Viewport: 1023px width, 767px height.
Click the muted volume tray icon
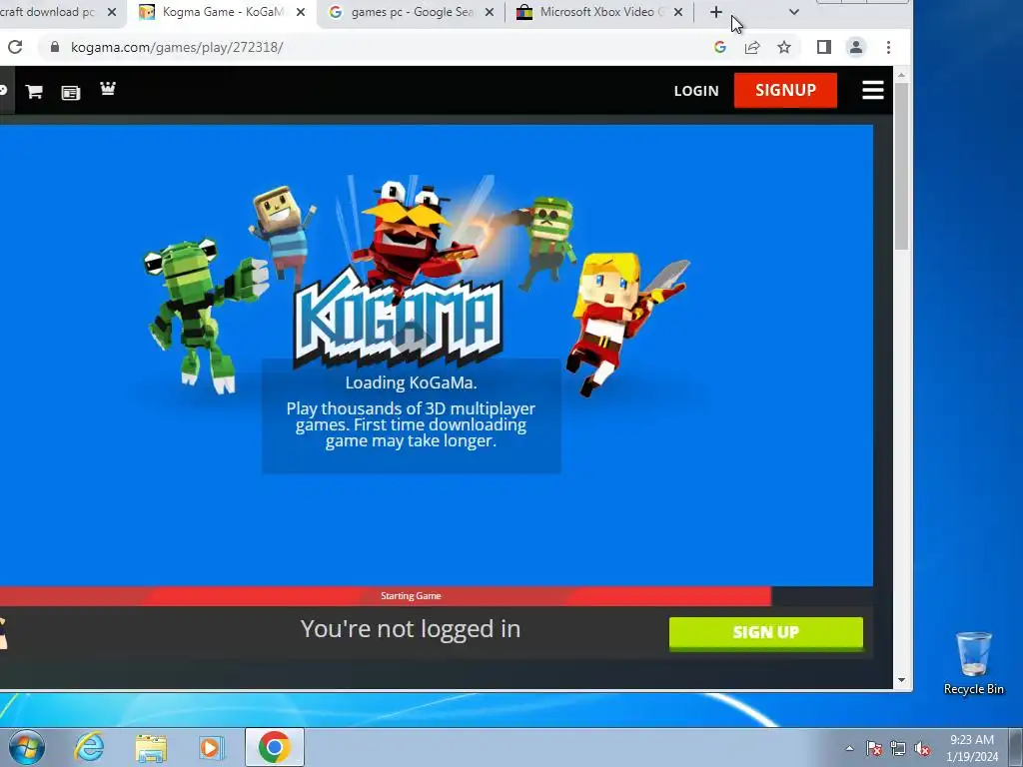922,748
